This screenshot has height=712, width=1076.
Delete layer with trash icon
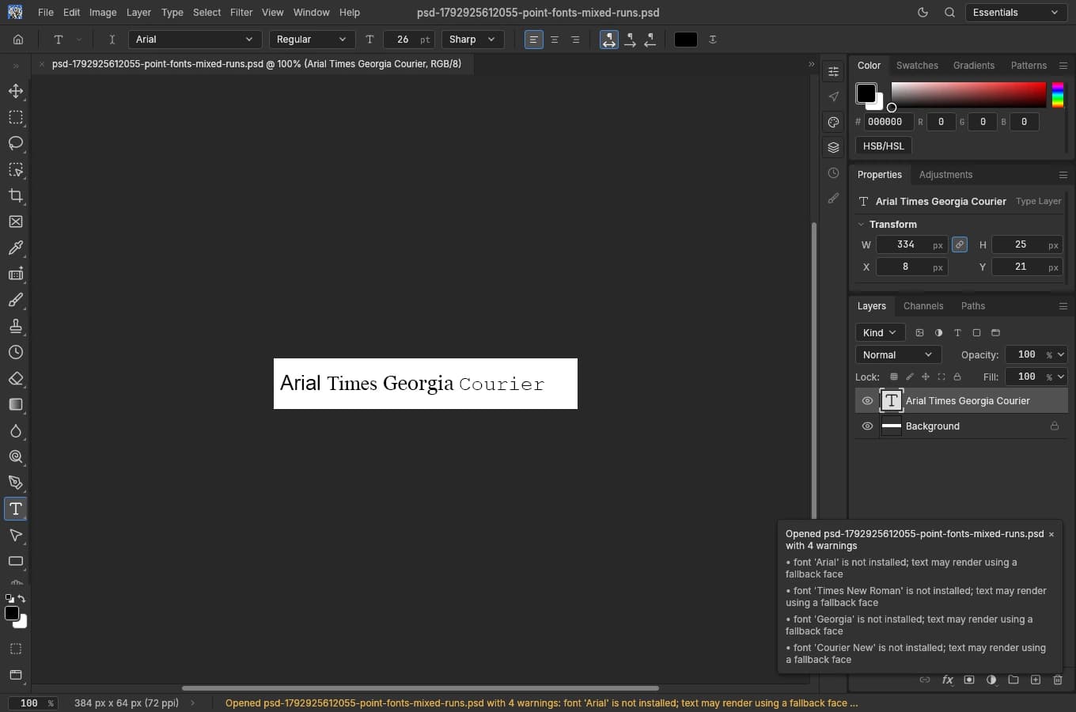(x=1058, y=680)
